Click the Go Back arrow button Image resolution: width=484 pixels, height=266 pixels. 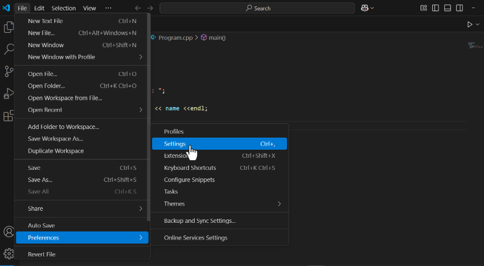[x=138, y=8]
